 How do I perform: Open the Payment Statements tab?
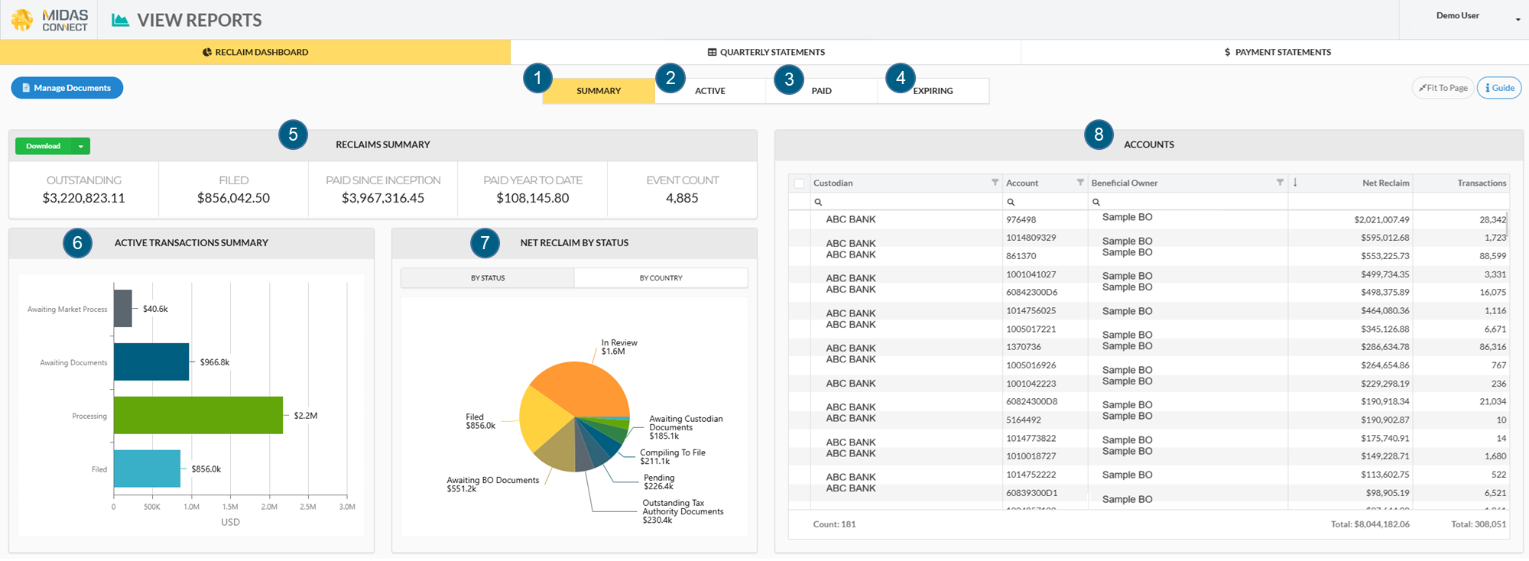1277,52
